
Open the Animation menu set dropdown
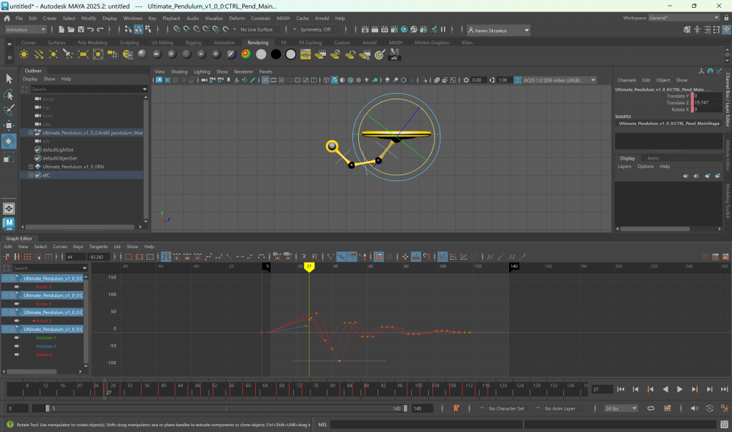tap(26, 29)
